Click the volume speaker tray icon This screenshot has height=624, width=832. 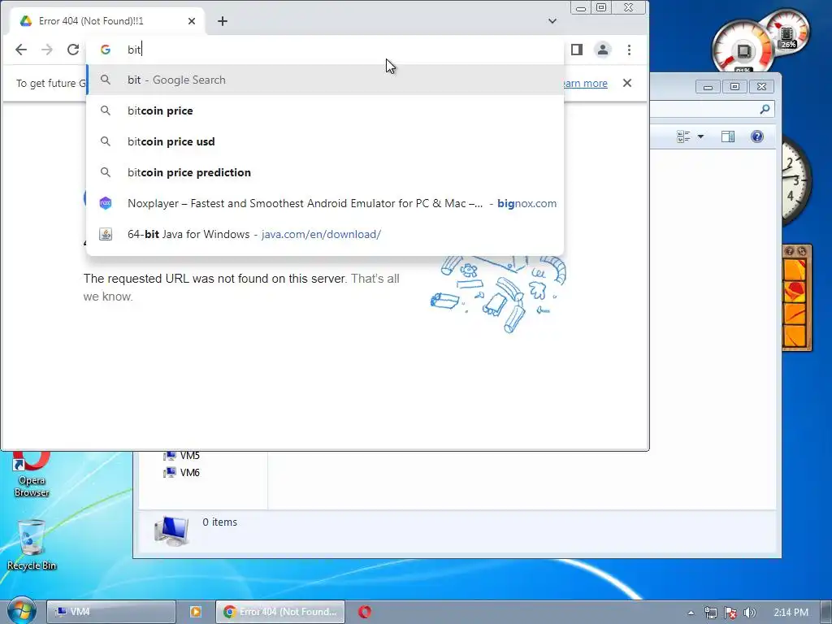tap(750, 613)
